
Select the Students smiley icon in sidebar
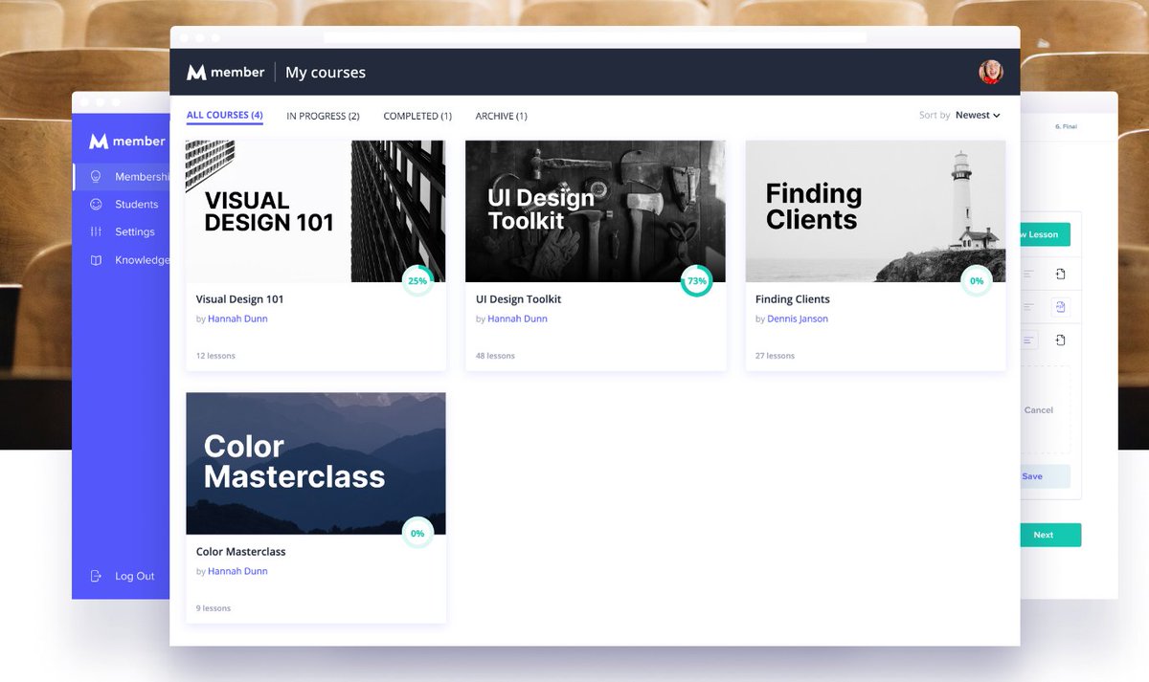point(96,204)
